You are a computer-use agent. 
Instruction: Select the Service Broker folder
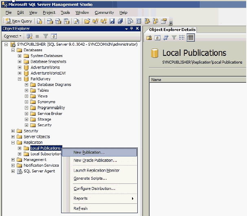click(x=50, y=114)
